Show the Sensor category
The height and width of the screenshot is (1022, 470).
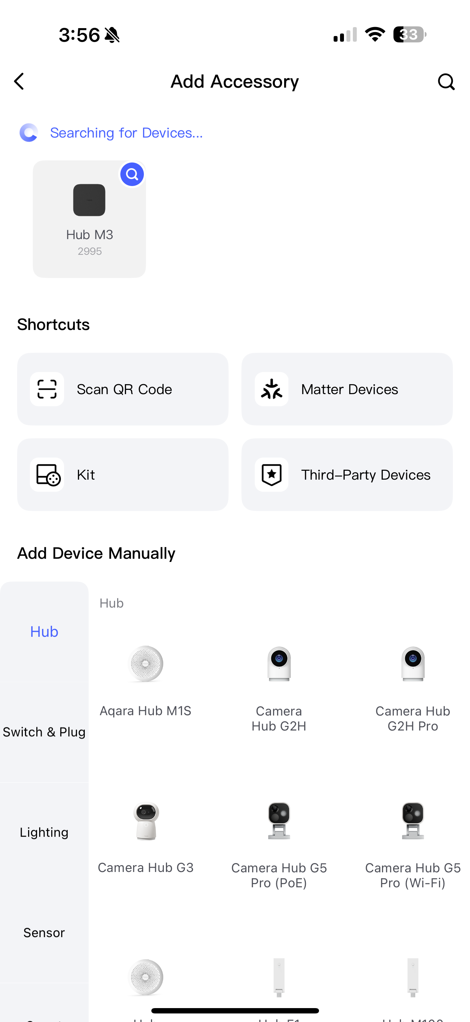pos(44,932)
